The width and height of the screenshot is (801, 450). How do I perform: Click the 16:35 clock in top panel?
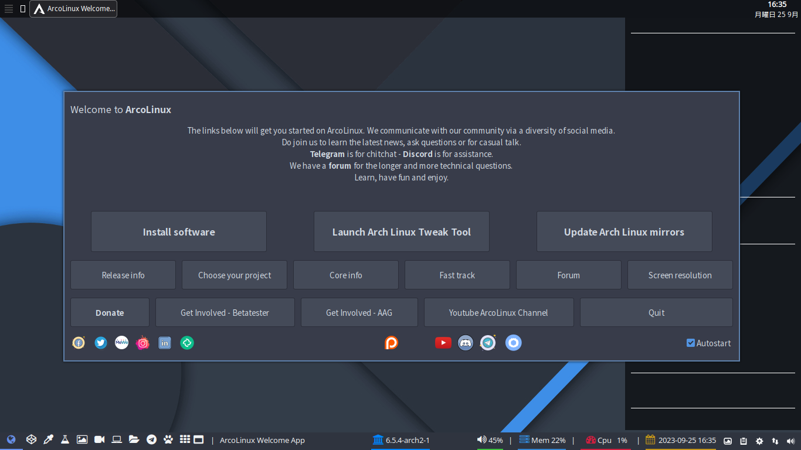coord(777,5)
